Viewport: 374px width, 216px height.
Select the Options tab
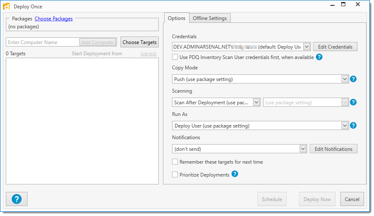[x=177, y=18]
